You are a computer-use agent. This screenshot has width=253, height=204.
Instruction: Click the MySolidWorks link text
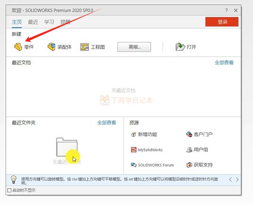pyautogui.click(x=150, y=150)
